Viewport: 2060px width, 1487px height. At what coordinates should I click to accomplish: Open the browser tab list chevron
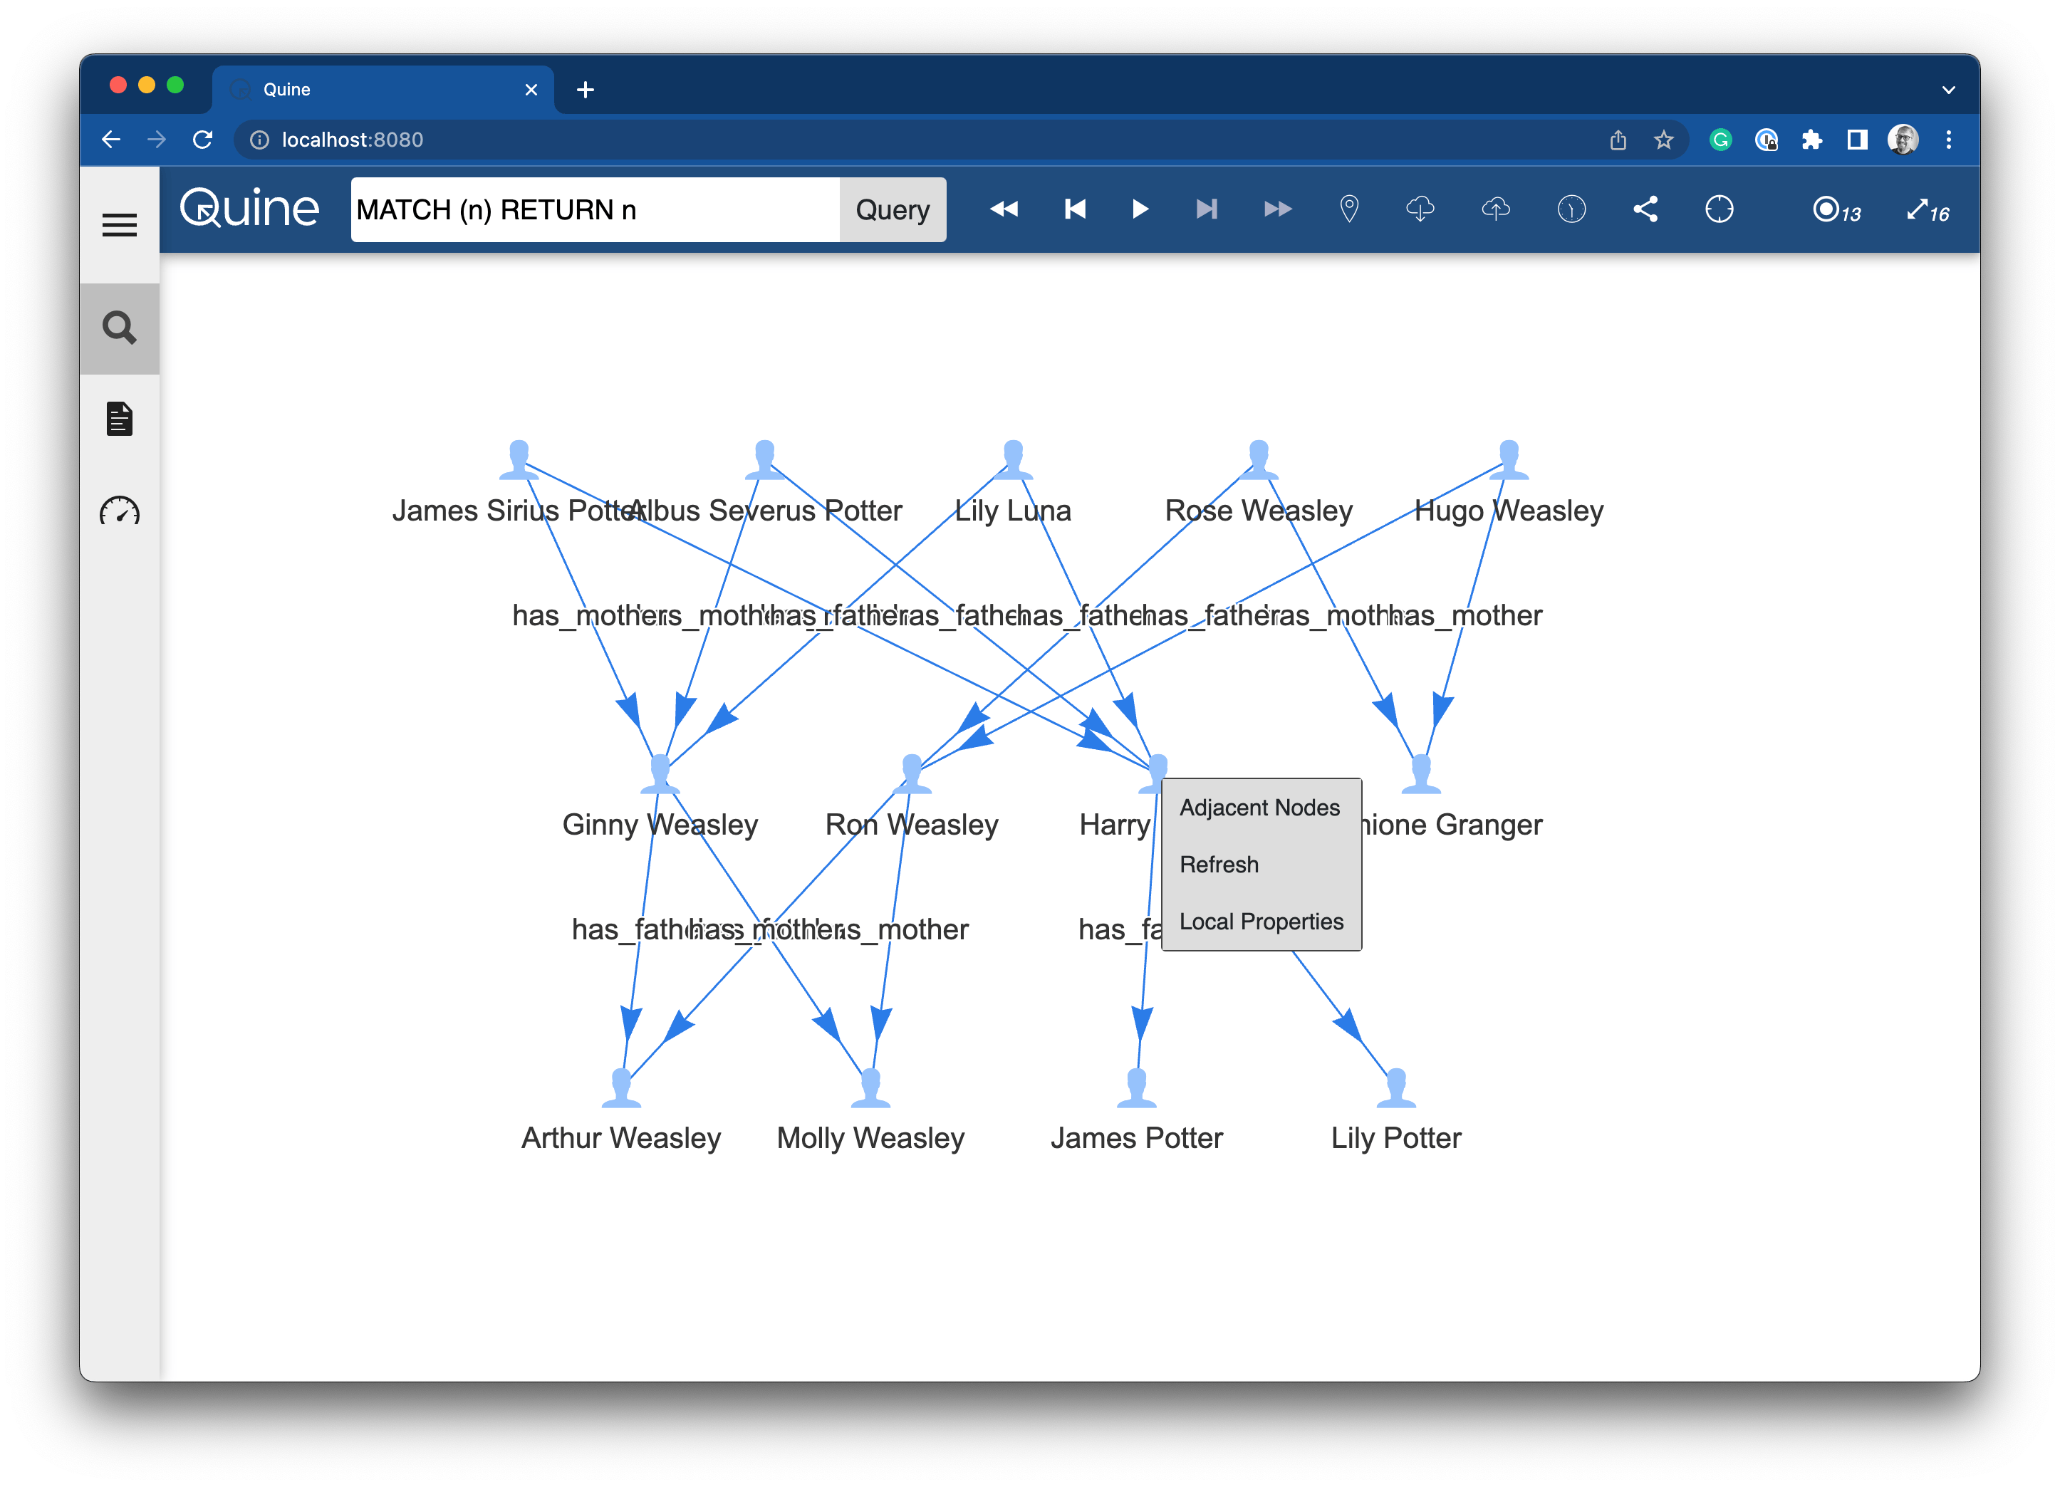1948,90
